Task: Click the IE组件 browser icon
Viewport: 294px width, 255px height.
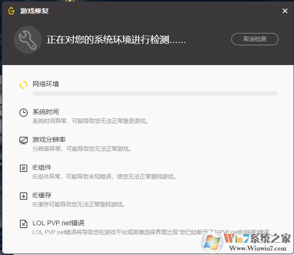Action: 24,168
